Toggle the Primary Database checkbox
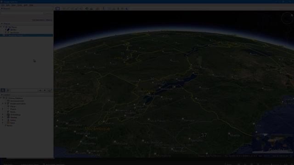The width and height of the screenshot is (294, 165). [4, 98]
